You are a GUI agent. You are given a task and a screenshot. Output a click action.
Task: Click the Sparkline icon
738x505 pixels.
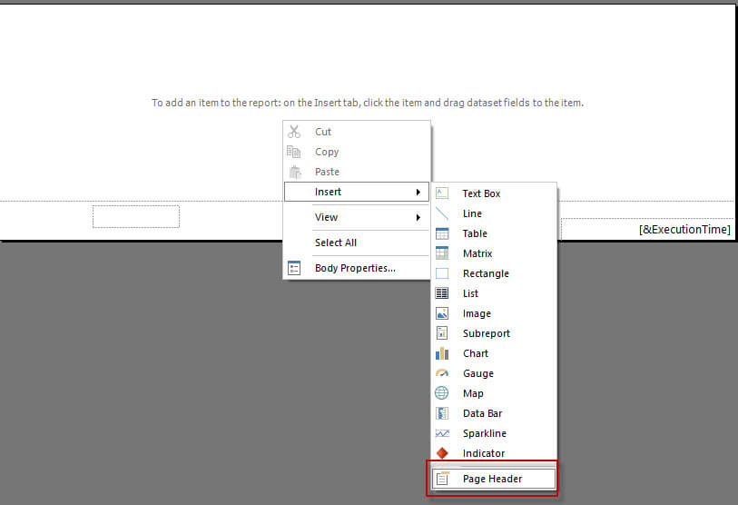[x=442, y=433]
